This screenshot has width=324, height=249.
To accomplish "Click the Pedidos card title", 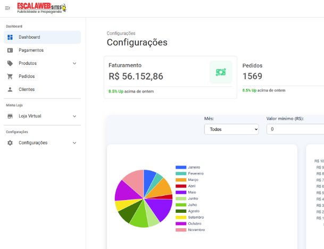I will point(252,66).
